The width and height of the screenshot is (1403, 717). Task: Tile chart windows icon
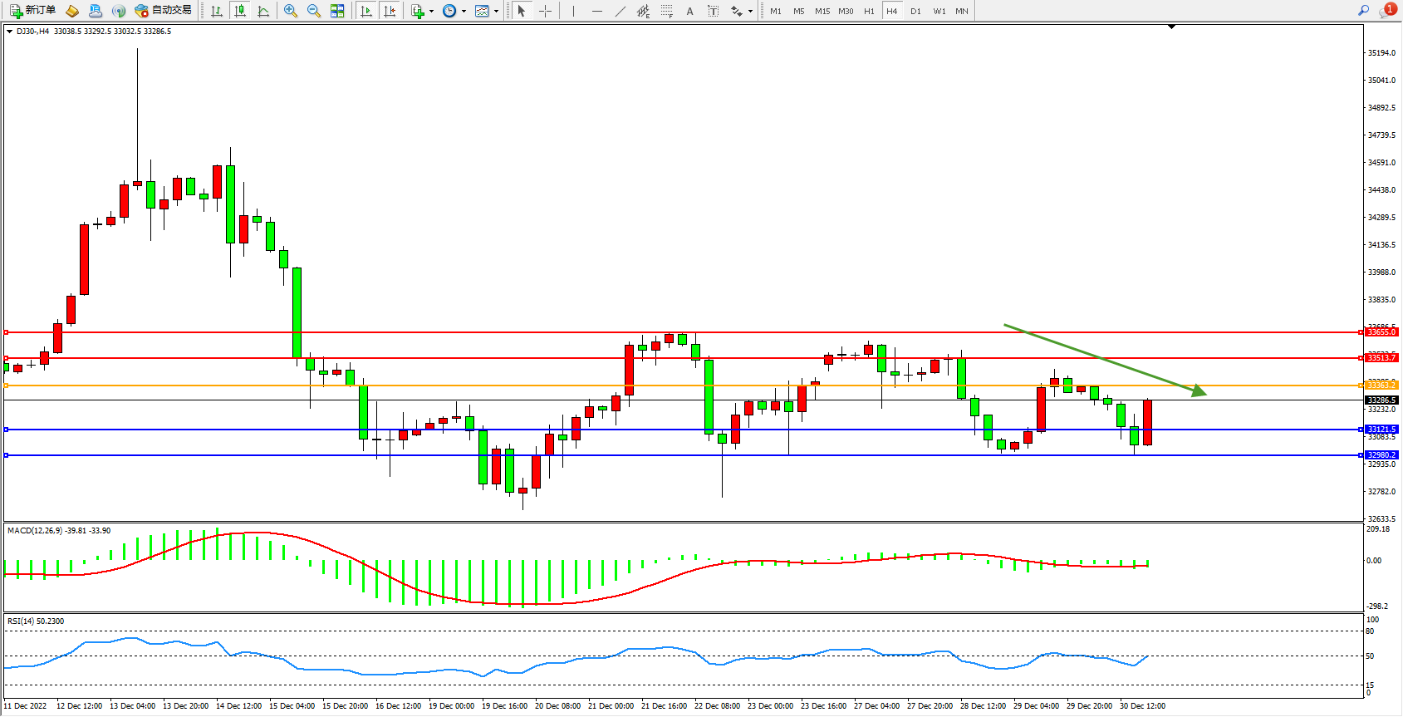(337, 11)
